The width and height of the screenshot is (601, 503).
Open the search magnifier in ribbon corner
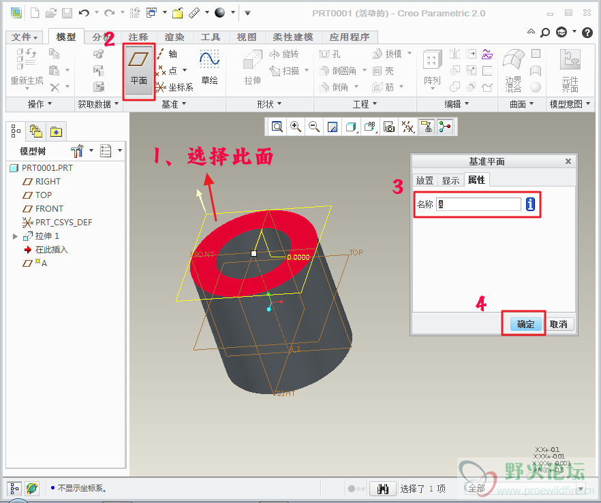click(544, 33)
